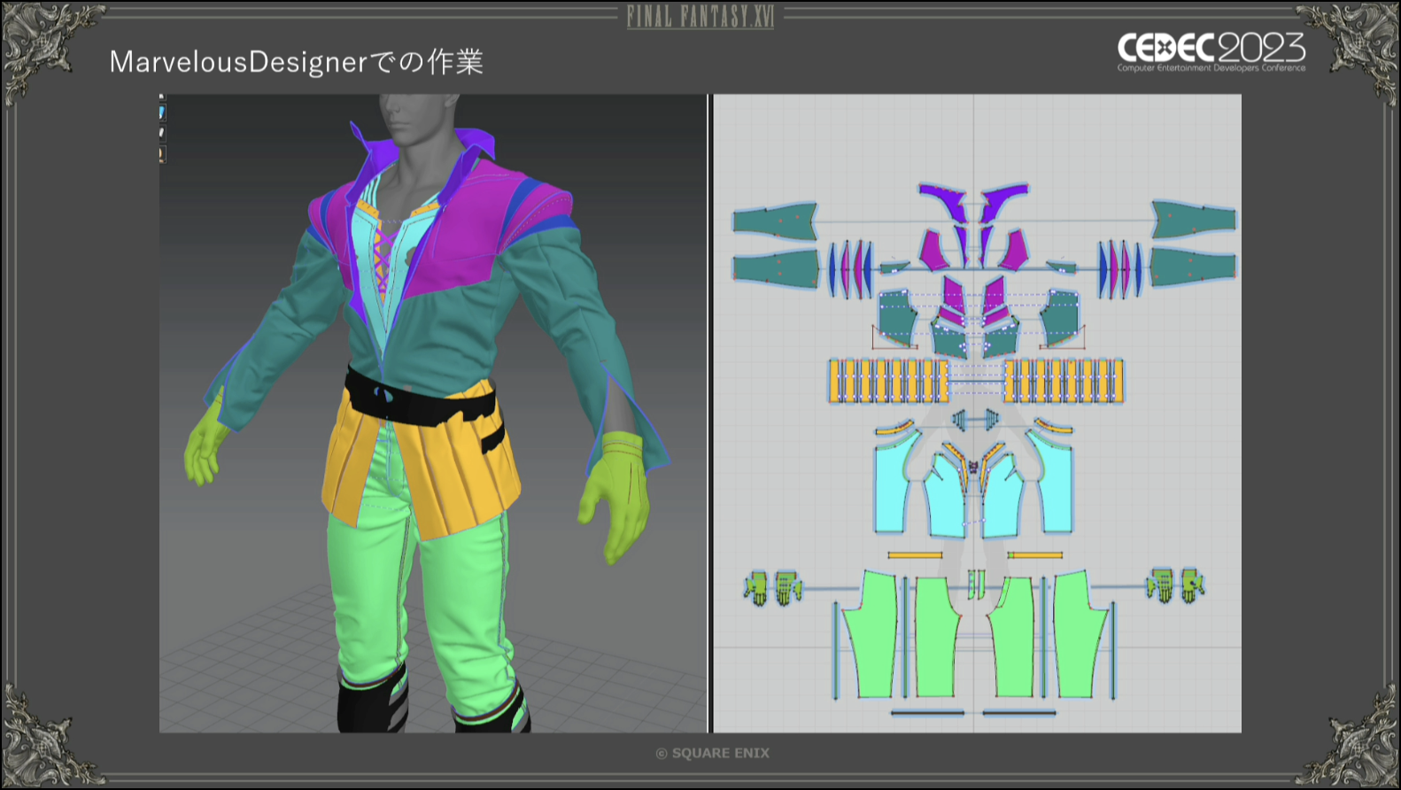Select the outer-right green trouser pattern piece
The height and width of the screenshot is (790, 1401).
pyautogui.click(x=1080, y=633)
